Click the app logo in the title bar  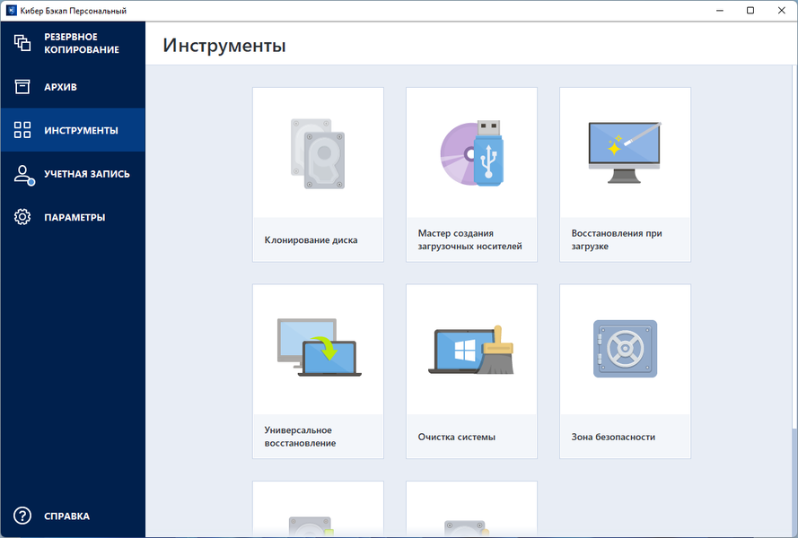tap(11, 10)
